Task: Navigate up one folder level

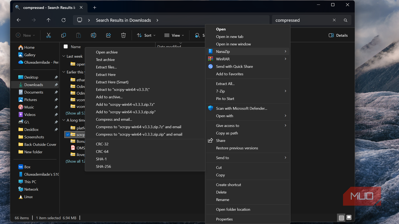Action: pos(48,20)
